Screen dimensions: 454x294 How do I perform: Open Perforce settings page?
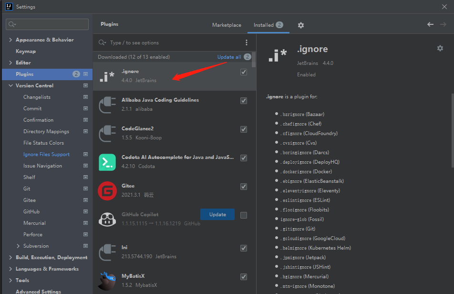33,234
